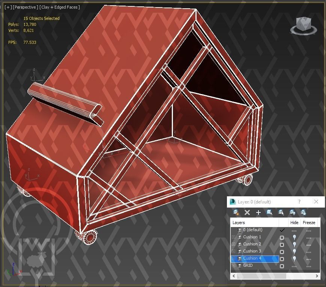The image size is (326, 287).
Task: Click 0 (default) layer stack icon
Action: point(239,230)
